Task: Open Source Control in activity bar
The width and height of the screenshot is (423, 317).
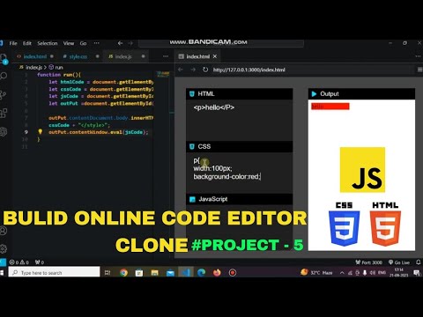Action: click(x=4, y=94)
